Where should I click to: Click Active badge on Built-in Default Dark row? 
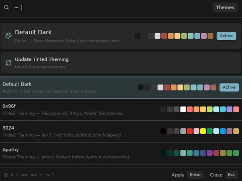(229, 87)
